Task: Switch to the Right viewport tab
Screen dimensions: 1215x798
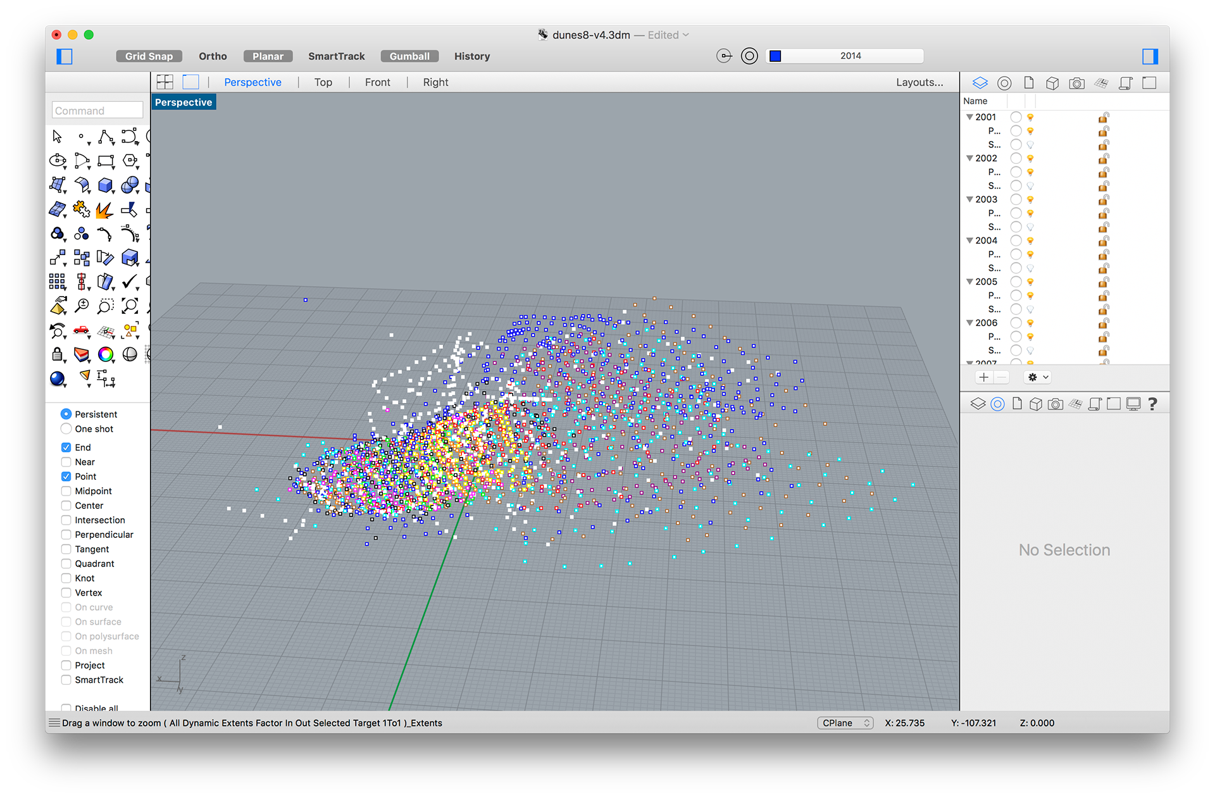Action: tap(436, 82)
